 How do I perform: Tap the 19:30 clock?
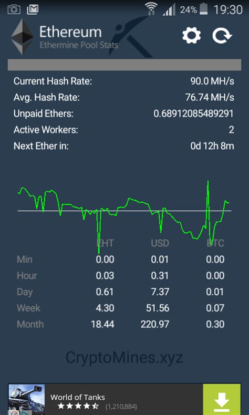click(228, 10)
